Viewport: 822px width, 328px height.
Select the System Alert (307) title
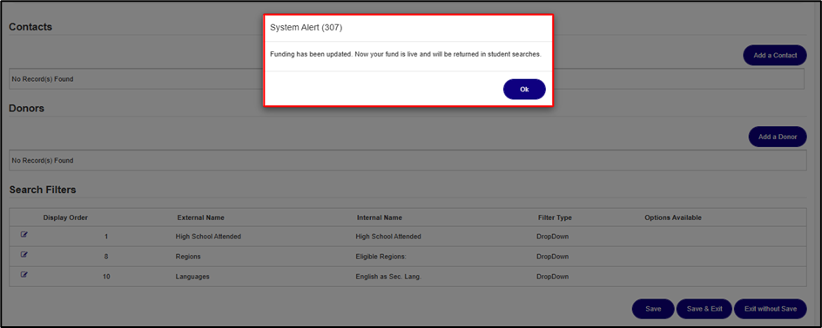(x=307, y=28)
